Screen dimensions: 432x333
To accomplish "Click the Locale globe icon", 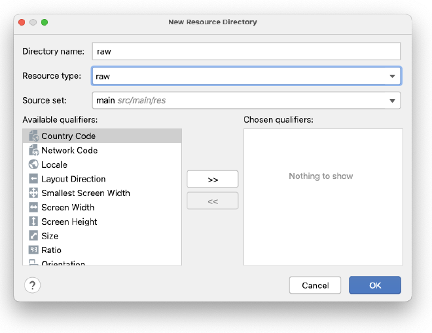I will point(34,165).
